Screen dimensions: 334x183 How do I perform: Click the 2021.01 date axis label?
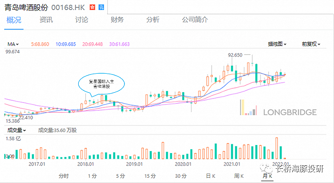pos(232,164)
